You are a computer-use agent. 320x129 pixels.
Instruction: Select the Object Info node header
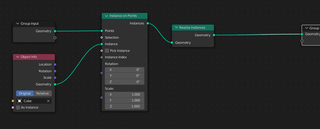[34, 57]
